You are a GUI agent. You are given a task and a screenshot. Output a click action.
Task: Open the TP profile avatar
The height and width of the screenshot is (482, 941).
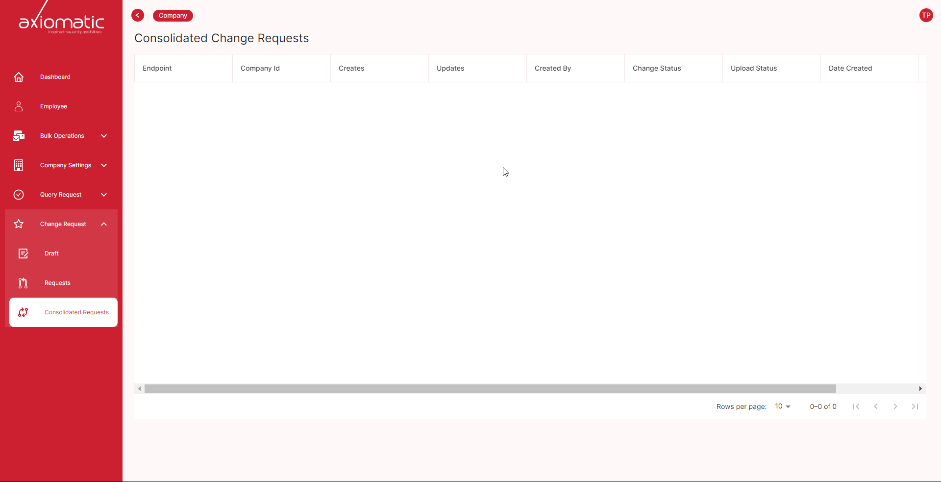926,15
